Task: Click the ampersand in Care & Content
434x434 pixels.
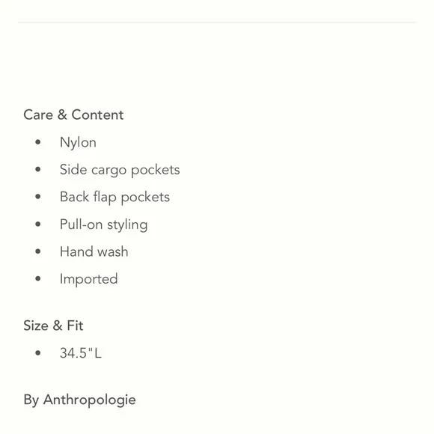Action: click(x=62, y=114)
